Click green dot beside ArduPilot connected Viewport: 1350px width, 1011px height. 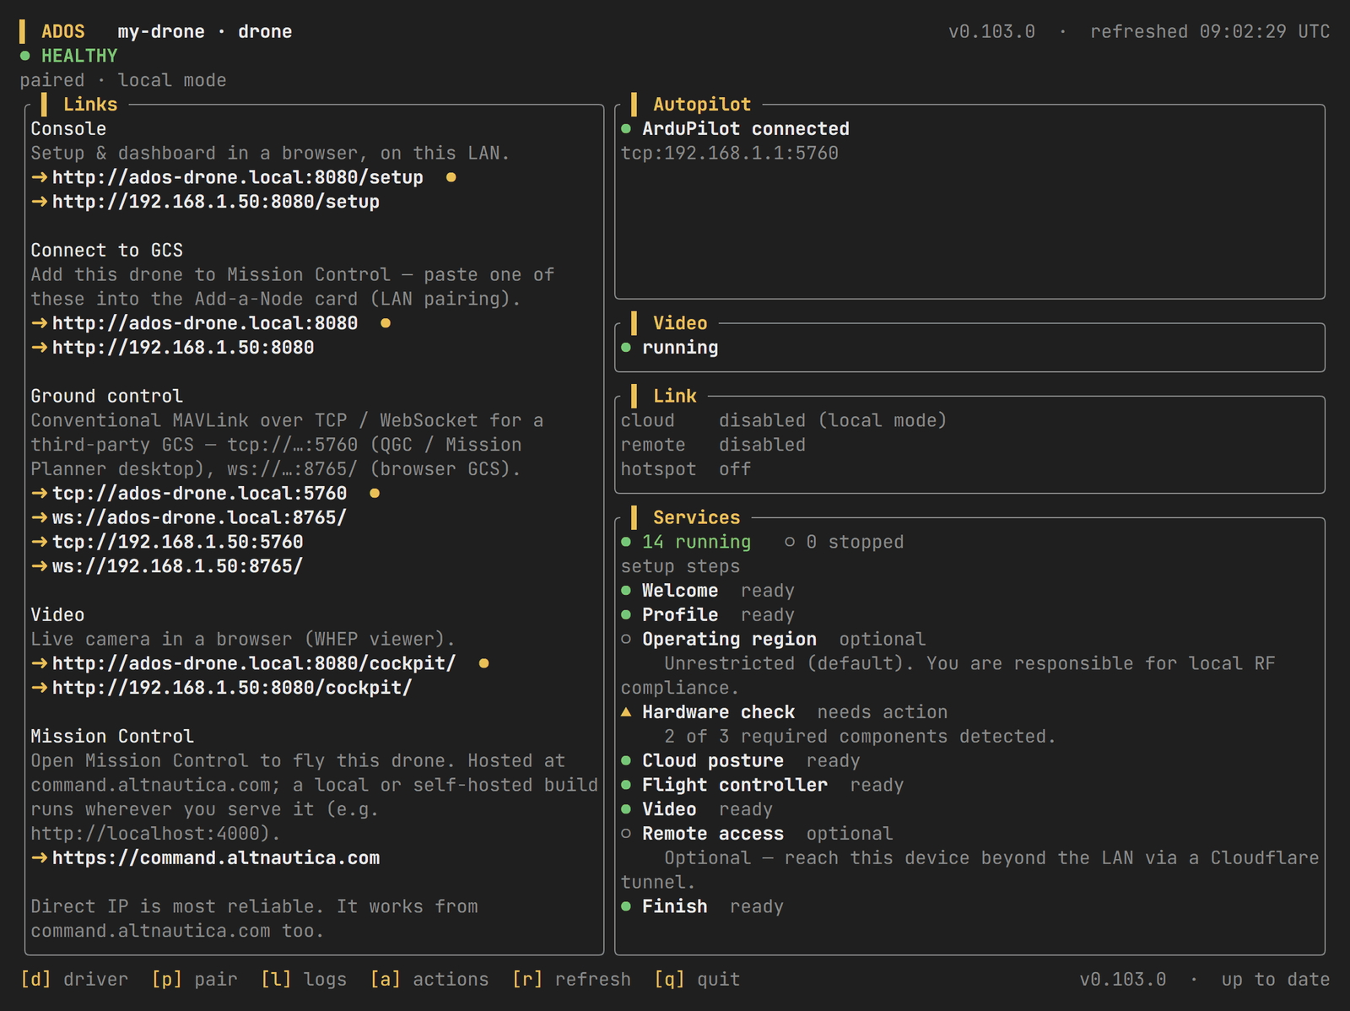coord(626,129)
